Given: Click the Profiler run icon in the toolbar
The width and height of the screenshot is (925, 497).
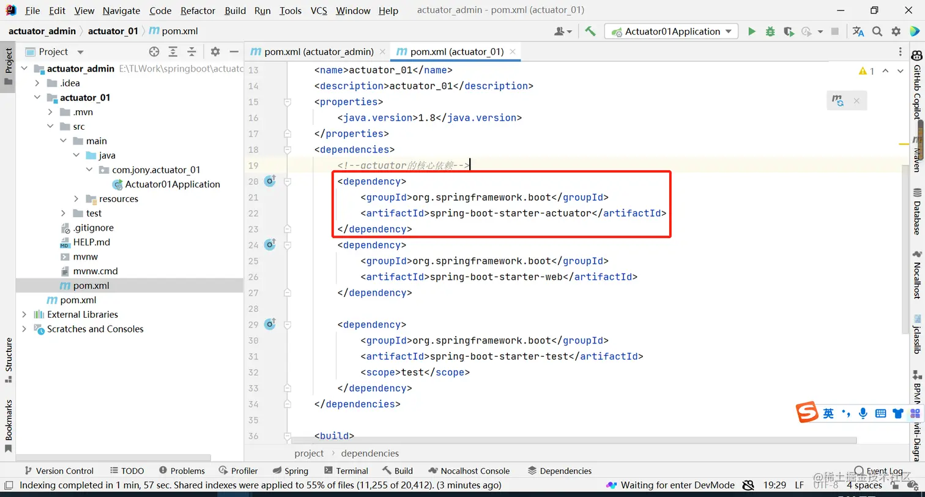Looking at the screenshot, I should [807, 31].
